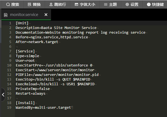This screenshot has width=167, height=117.
Task: Click the WantedBy=multi-user.target line
Action: 43,107
